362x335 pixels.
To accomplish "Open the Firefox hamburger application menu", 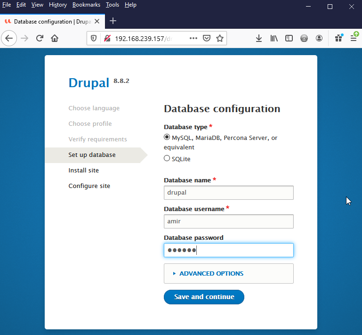I will 353,38.
